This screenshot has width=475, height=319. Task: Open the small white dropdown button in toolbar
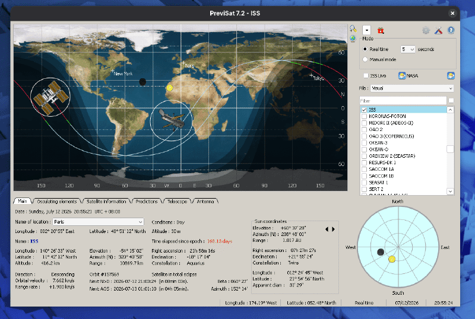tap(366, 30)
